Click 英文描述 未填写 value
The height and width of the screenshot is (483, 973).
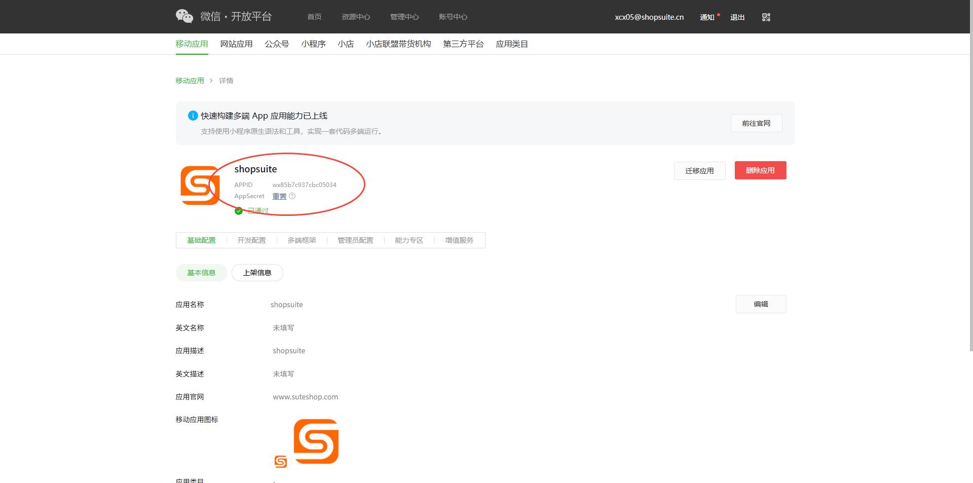point(283,374)
